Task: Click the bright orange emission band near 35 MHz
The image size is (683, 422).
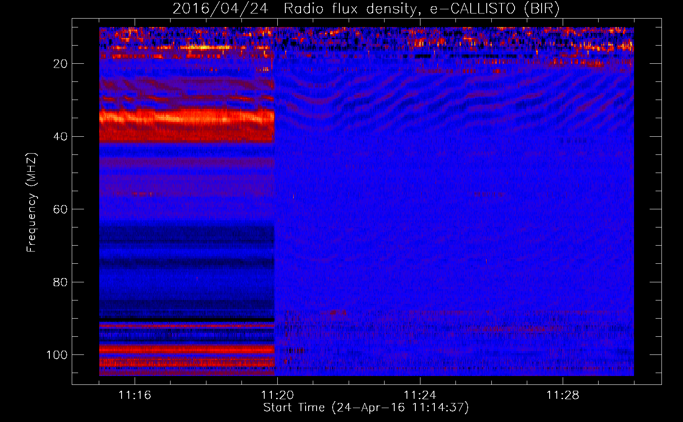Action: click(187, 117)
